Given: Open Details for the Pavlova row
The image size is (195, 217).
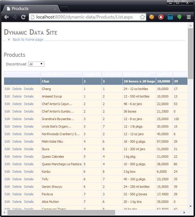Looking at the screenshot, I should pyautogui.click(x=29, y=194).
